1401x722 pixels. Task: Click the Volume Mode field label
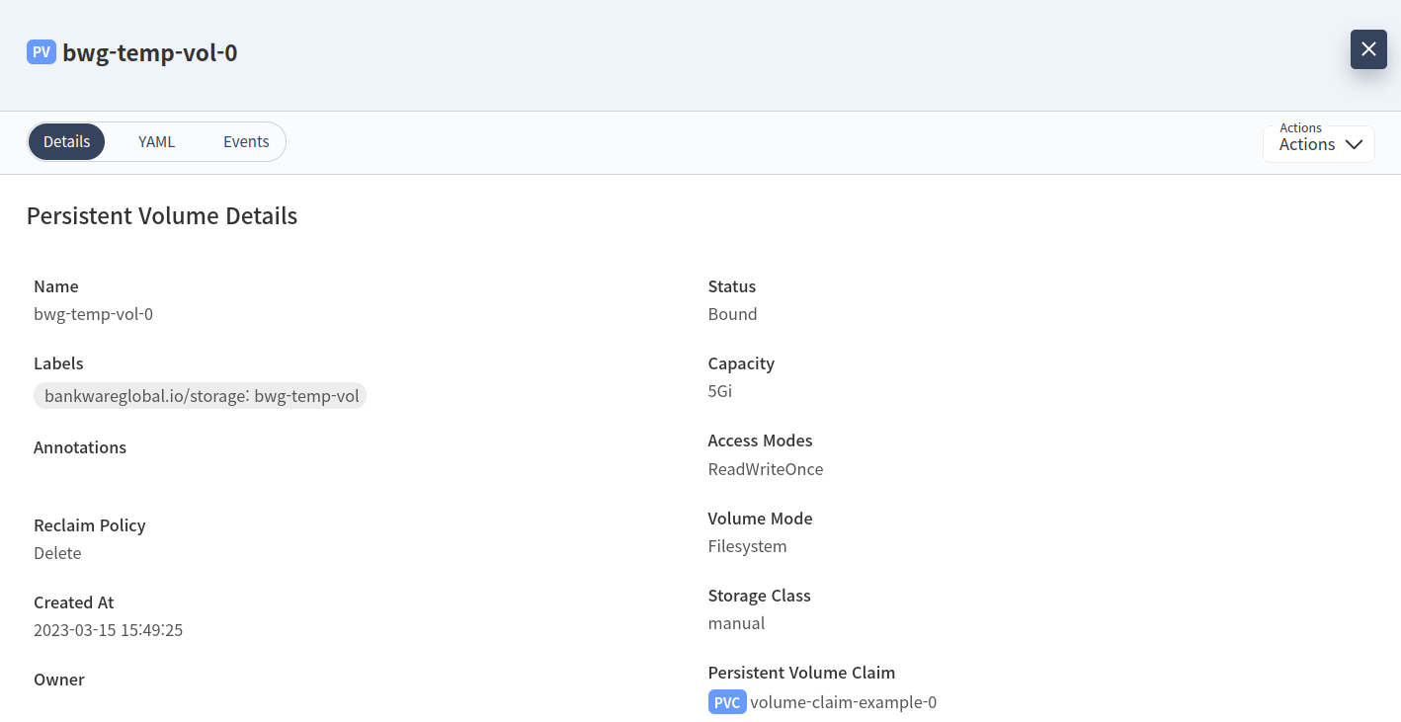tap(760, 519)
